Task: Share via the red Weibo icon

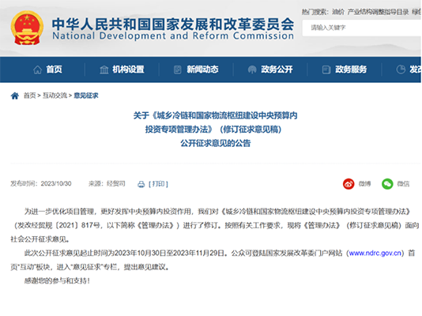Action: [349, 184]
